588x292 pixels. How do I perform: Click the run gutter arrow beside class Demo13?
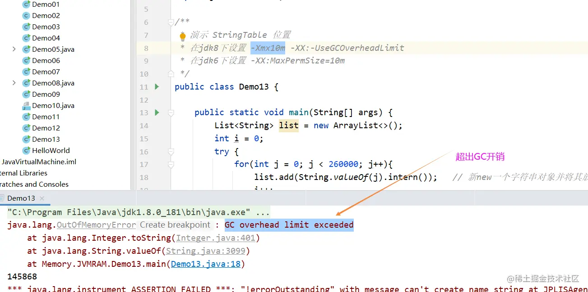pos(157,86)
